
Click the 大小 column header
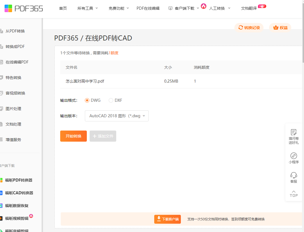point(168,67)
